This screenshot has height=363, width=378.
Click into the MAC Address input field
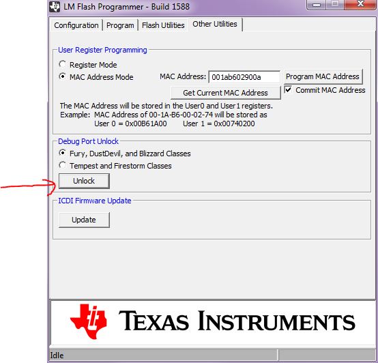[244, 77]
